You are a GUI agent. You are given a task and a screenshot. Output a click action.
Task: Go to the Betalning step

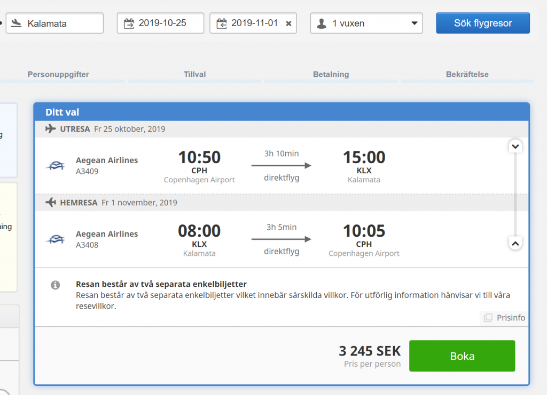tap(331, 74)
